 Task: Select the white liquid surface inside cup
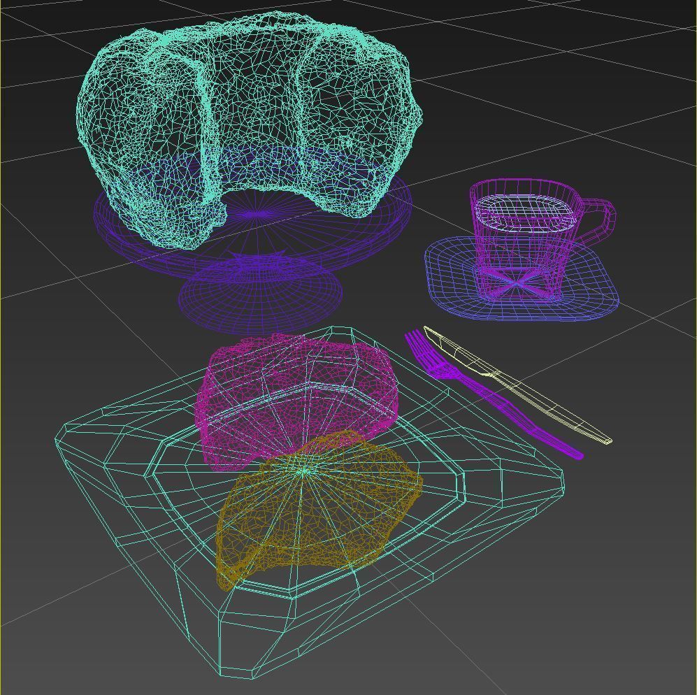pos(526,213)
